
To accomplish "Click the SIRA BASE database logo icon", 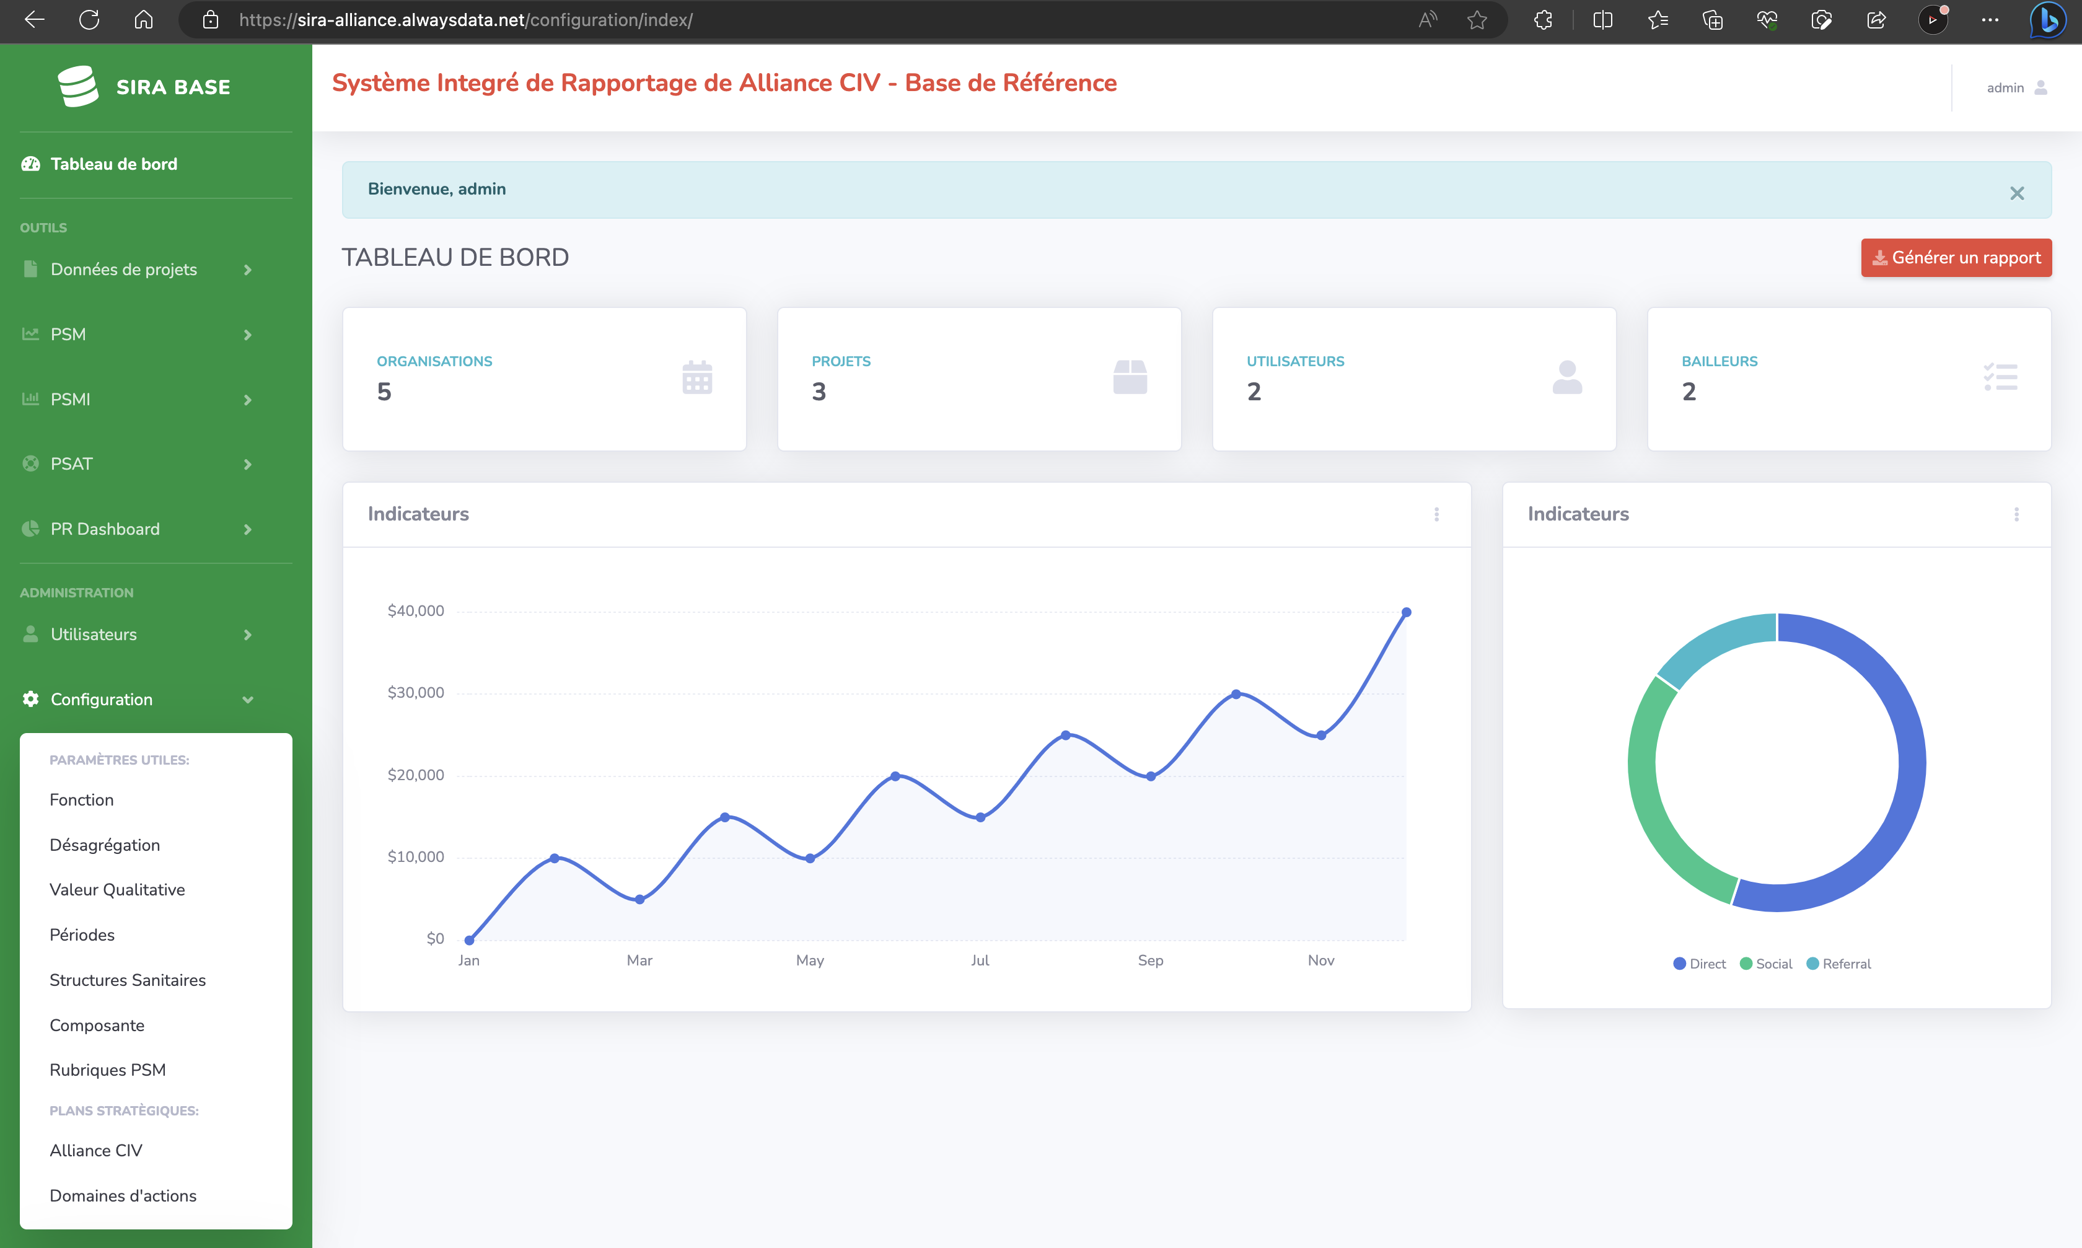I will pyautogui.click(x=78, y=87).
